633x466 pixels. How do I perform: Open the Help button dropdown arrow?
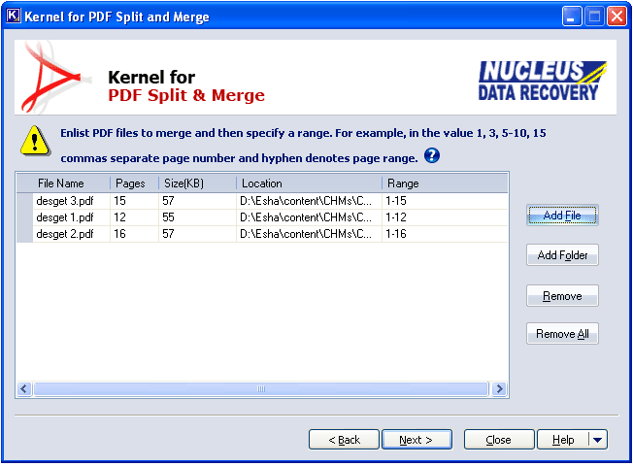coord(598,440)
